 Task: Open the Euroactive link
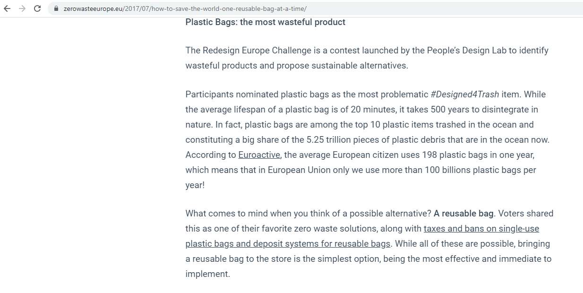[x=259, y=155]
